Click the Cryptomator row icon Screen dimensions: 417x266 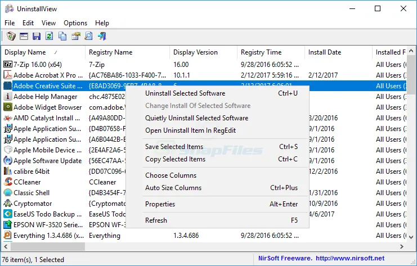pos(8,203)
